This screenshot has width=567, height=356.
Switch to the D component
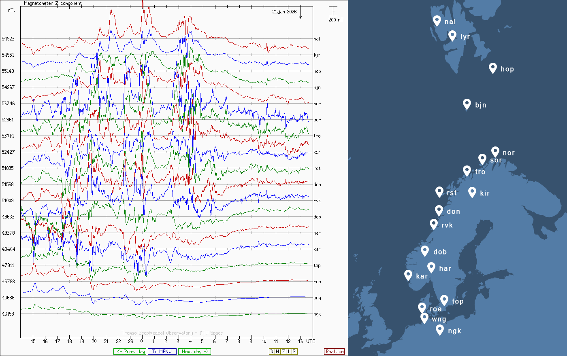click(x=272, y=352)
